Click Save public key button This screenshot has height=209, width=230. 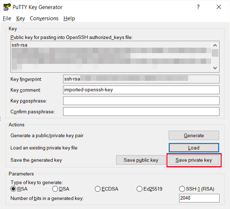point(141,160)
